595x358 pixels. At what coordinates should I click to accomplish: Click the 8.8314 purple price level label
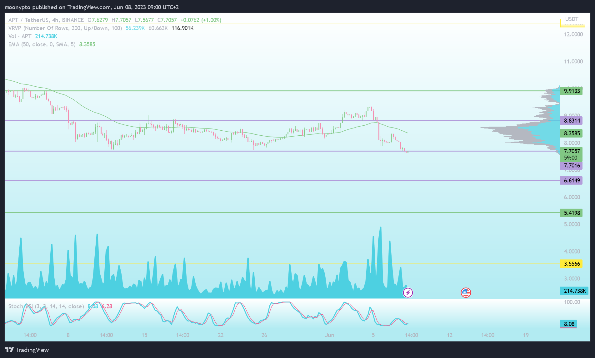click(572, 120)
